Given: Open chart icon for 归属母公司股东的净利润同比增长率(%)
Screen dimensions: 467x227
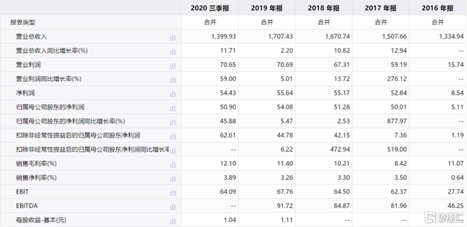Looking at the screenshot, I should point(173,121).
